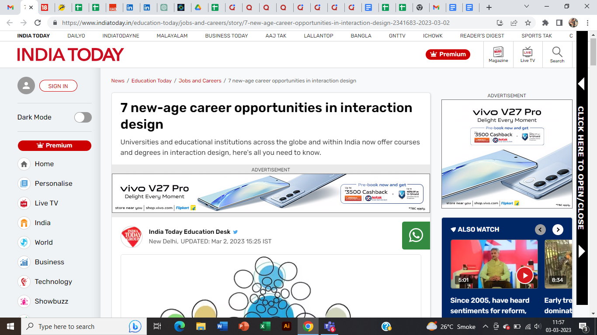This screenshot has height=335, width=597.
Task: Click the browser share page icon
Action: 514,23
